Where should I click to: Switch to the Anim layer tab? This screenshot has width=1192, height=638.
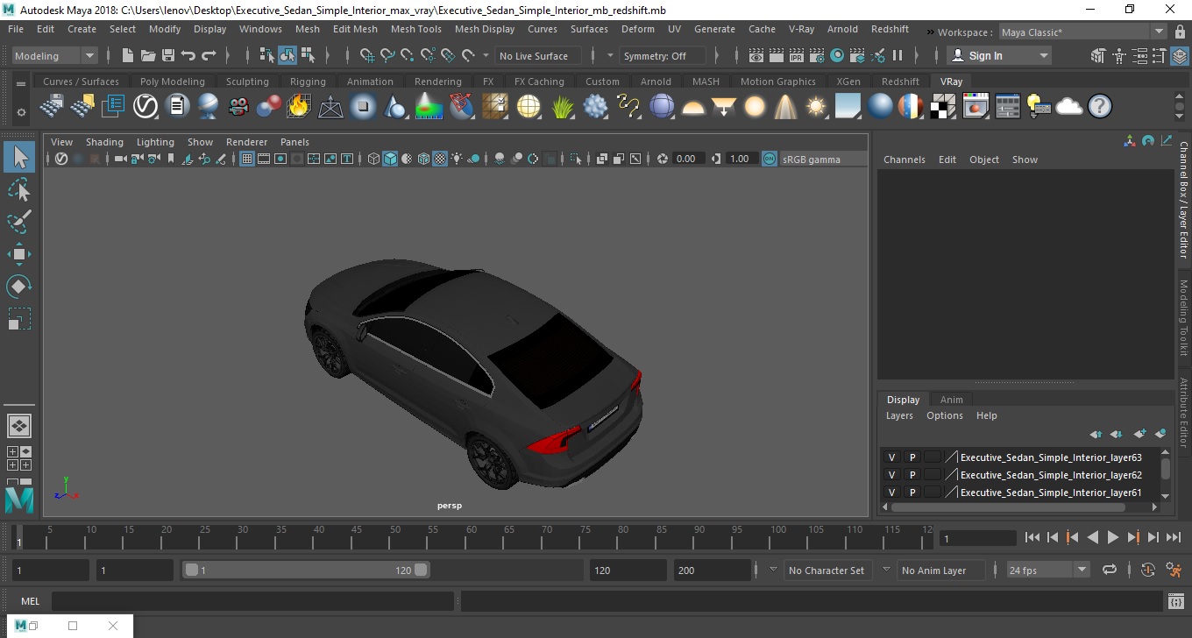(x=951, y=400)
